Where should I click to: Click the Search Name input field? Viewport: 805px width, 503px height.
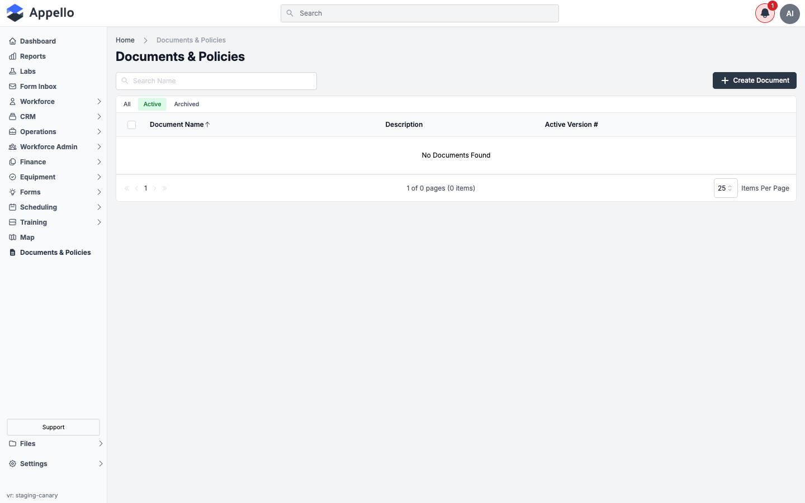[216, 81]
